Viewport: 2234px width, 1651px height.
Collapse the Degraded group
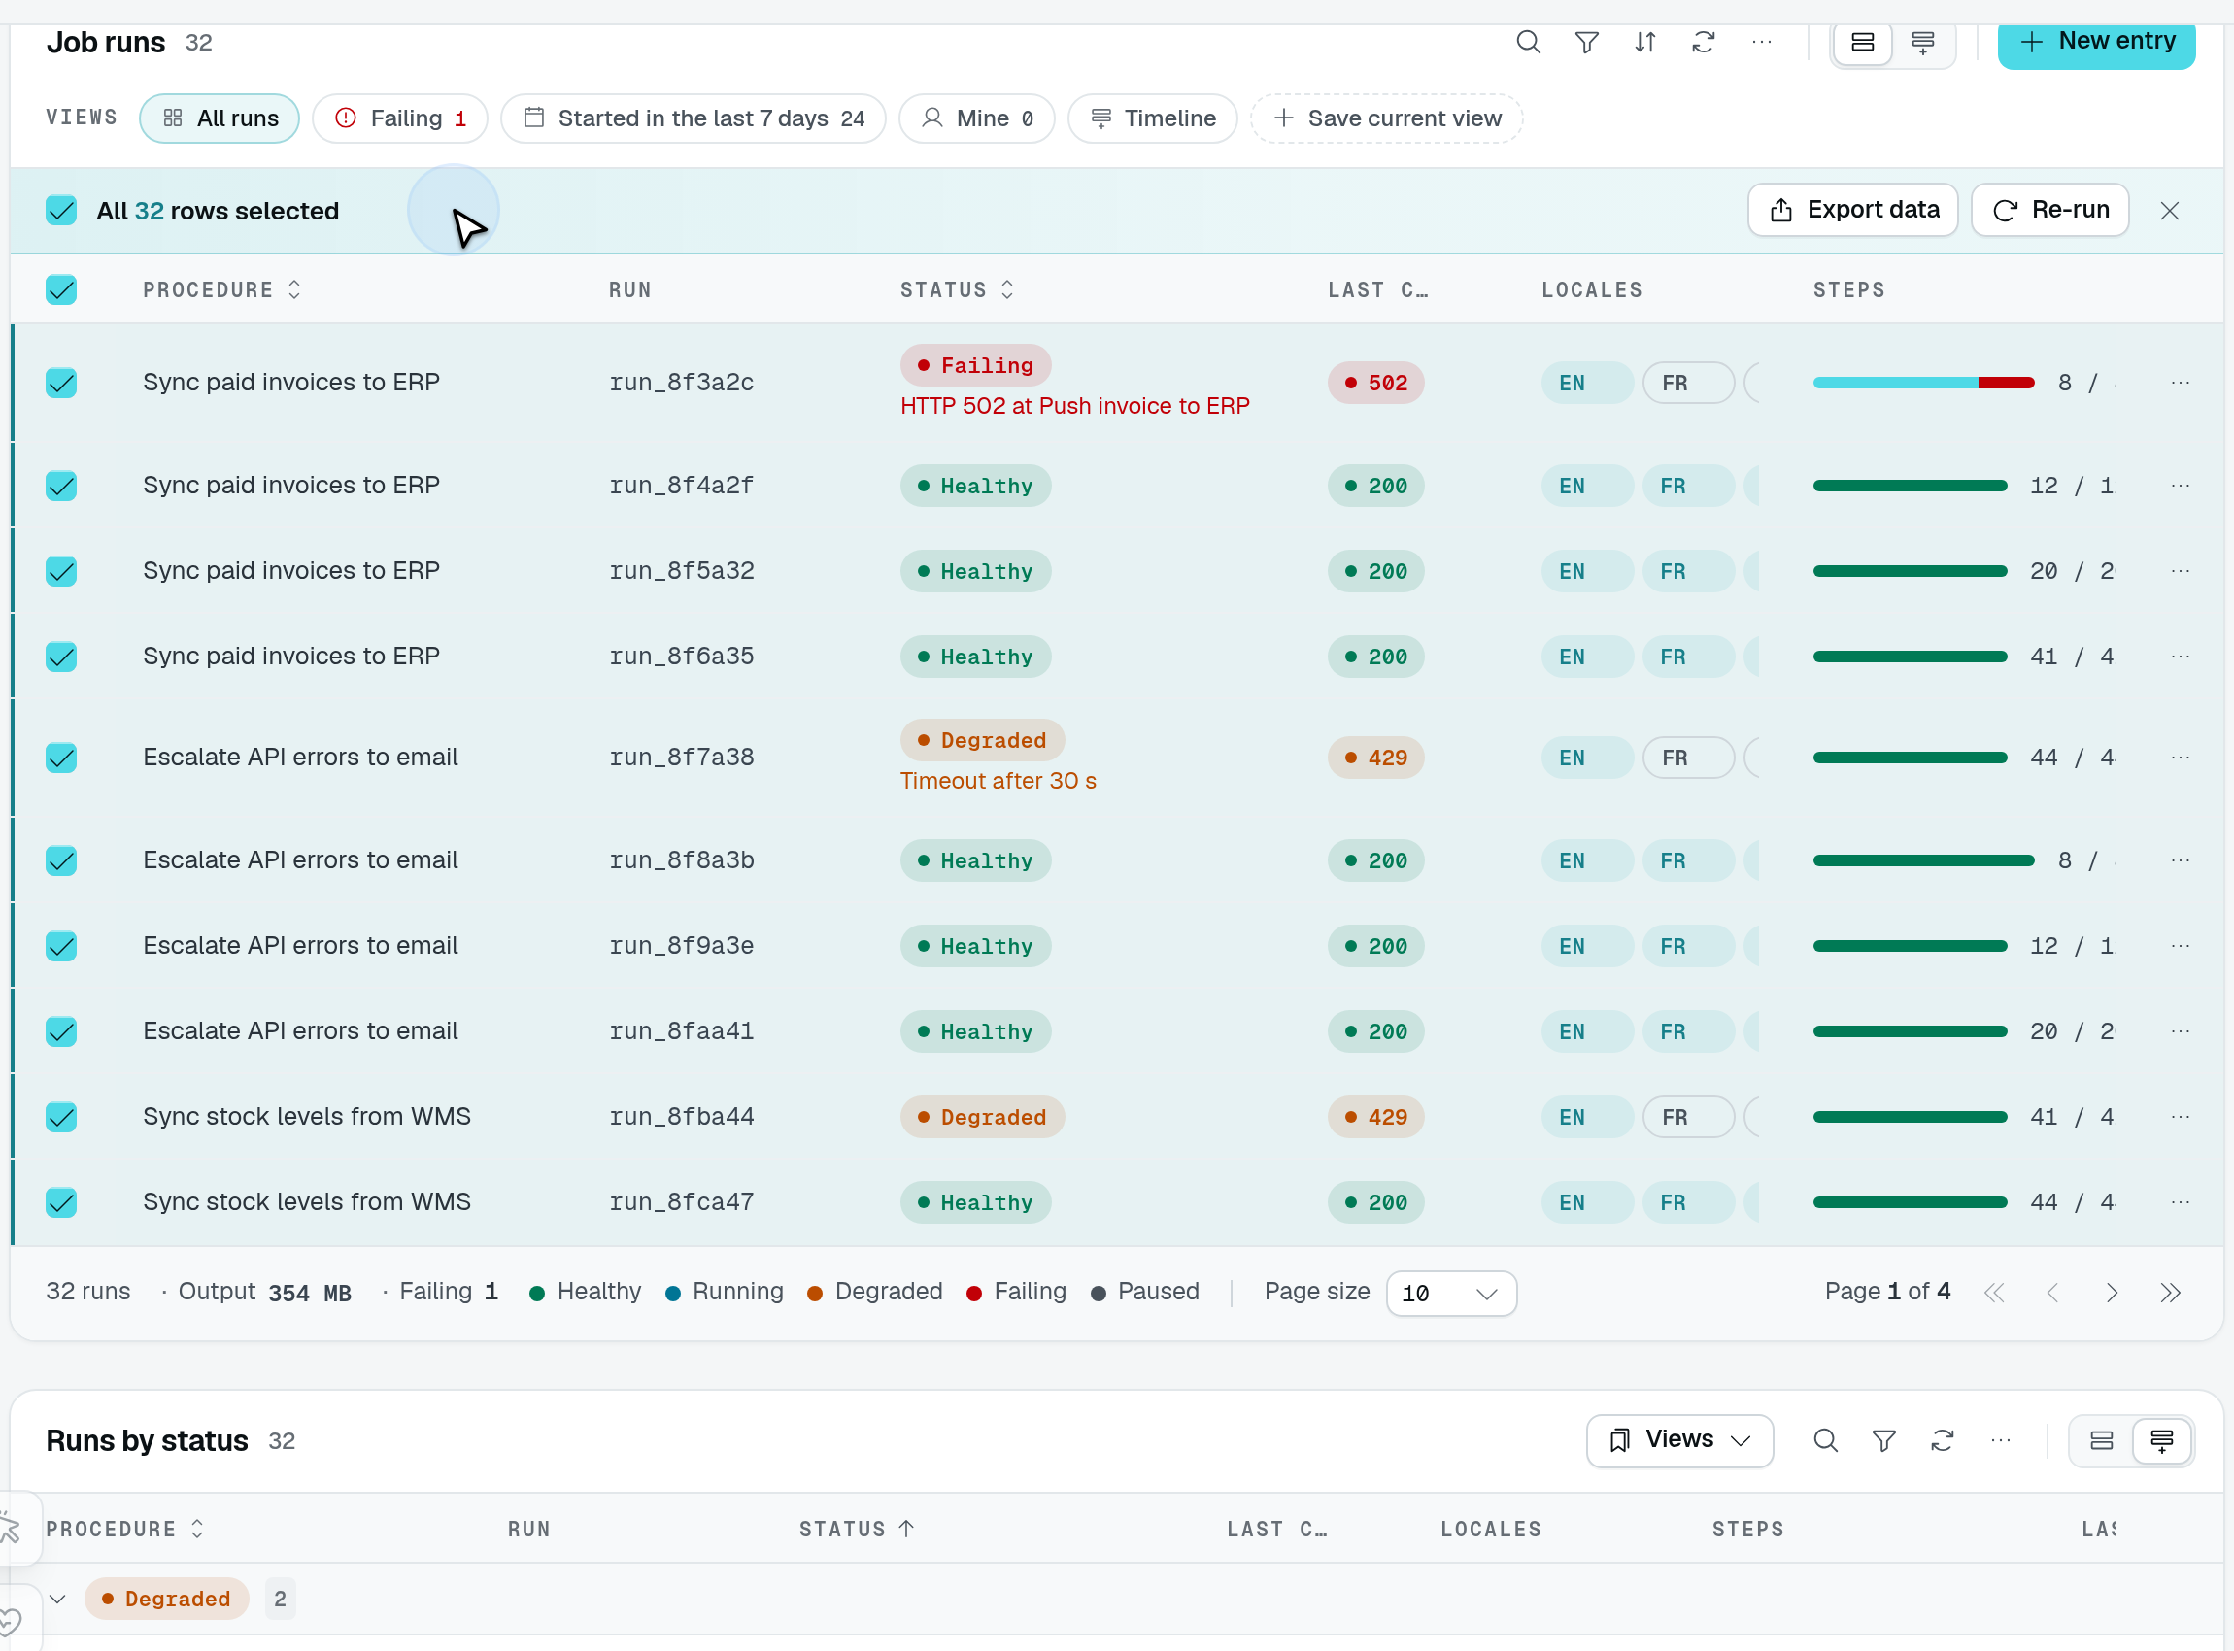[x=57, y=1598]
